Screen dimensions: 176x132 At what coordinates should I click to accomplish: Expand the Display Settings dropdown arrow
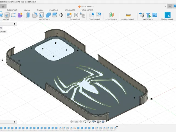click(x=95, y=122)
